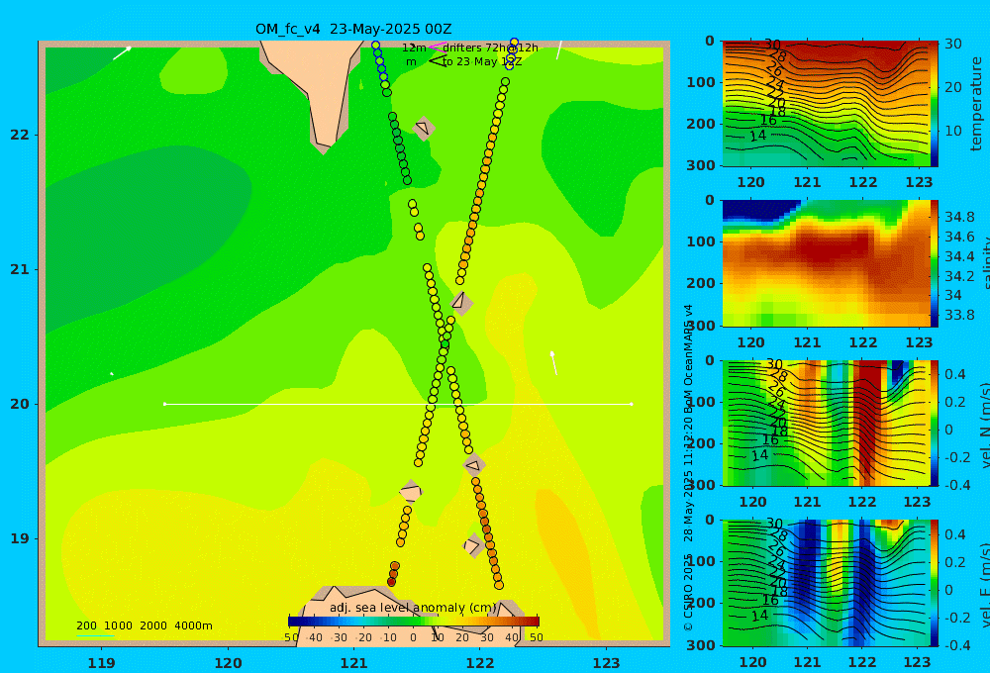This screenshot has height=673, width=990.
Task: Click the latitude label 22 on the main map
Action: pos(20,135)
